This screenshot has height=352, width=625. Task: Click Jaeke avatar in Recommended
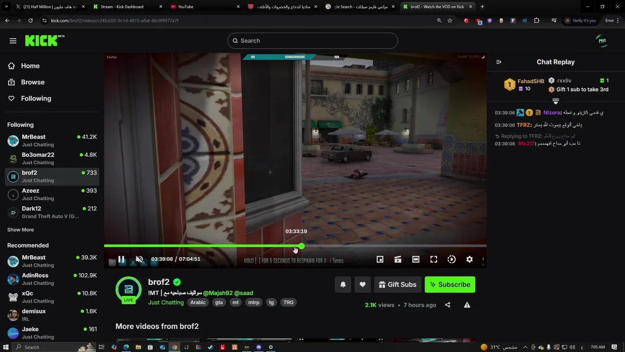point(13,333)
